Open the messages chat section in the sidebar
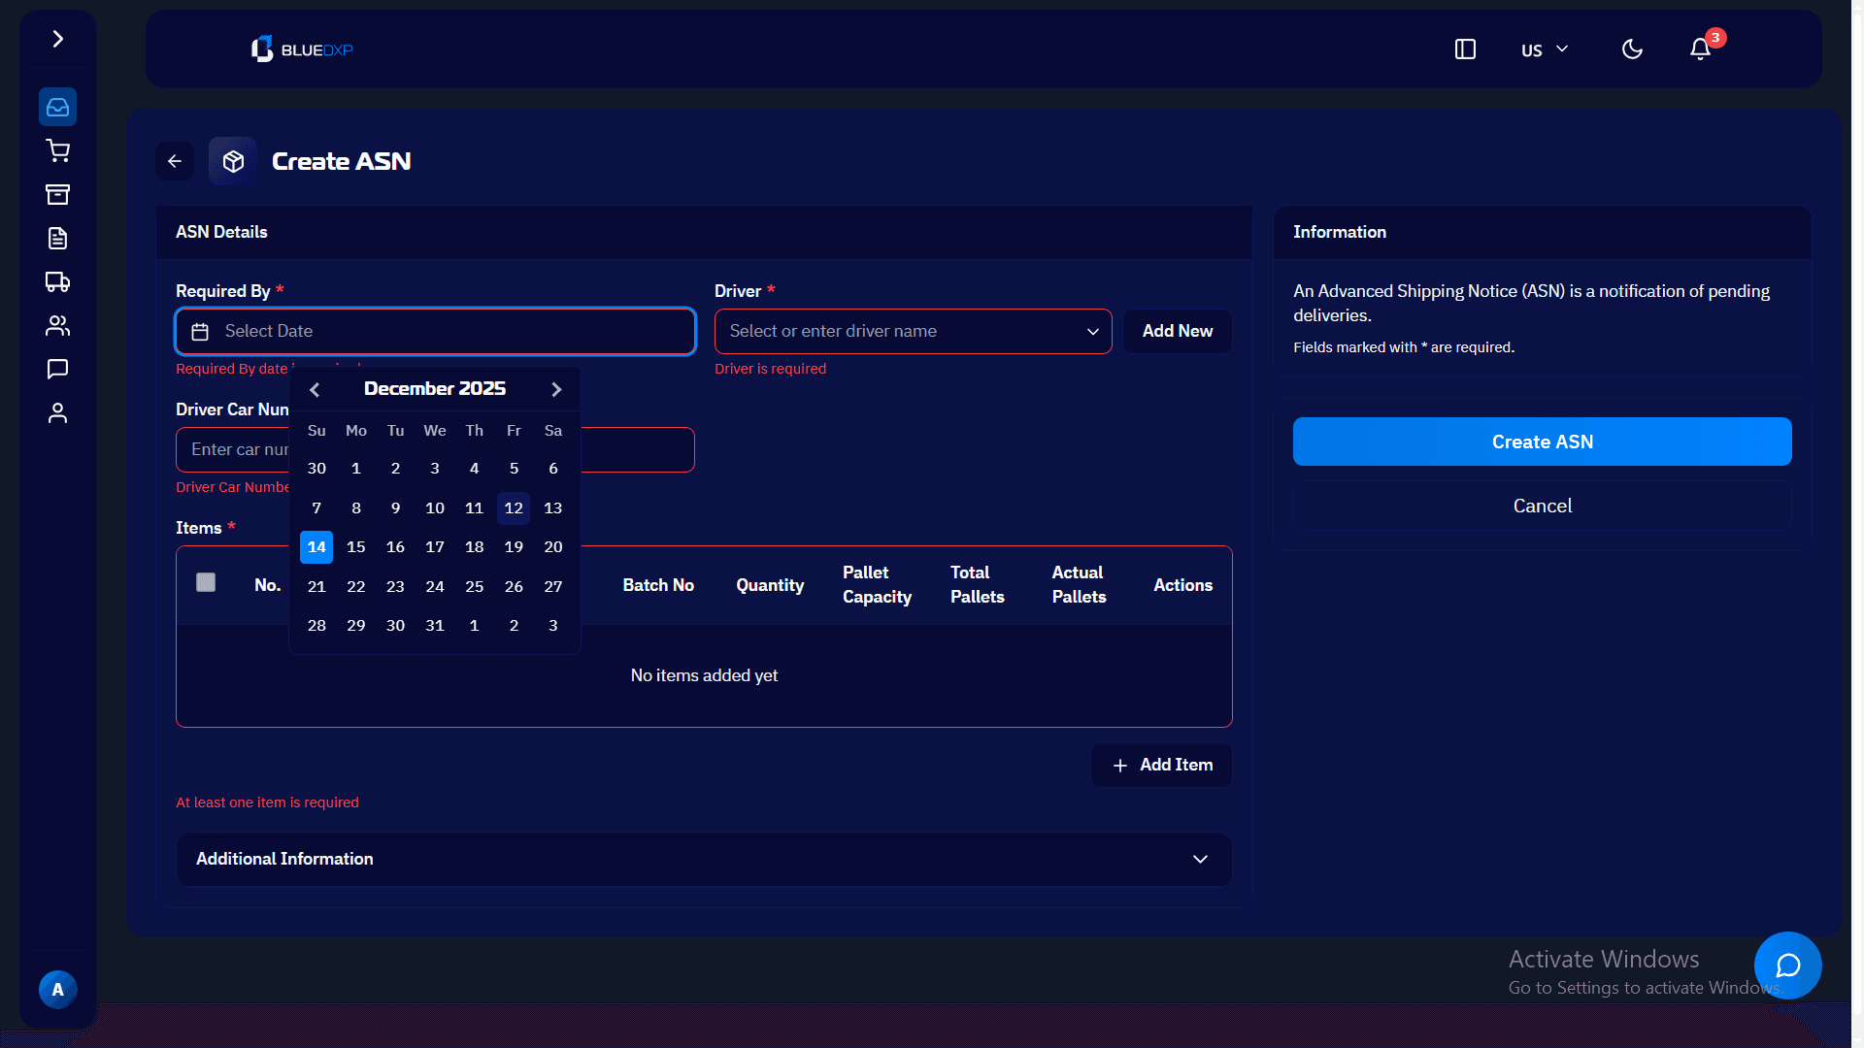Screen dimensions: 1864x1048 click(57, 369)
